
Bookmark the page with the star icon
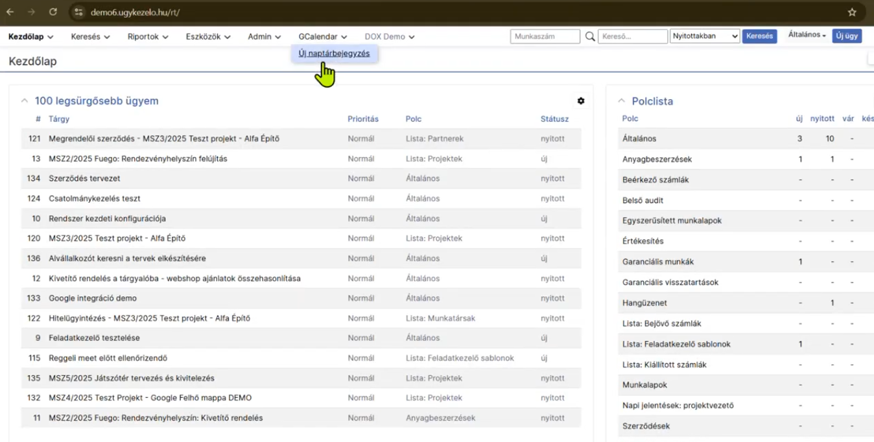coord(852,12)
